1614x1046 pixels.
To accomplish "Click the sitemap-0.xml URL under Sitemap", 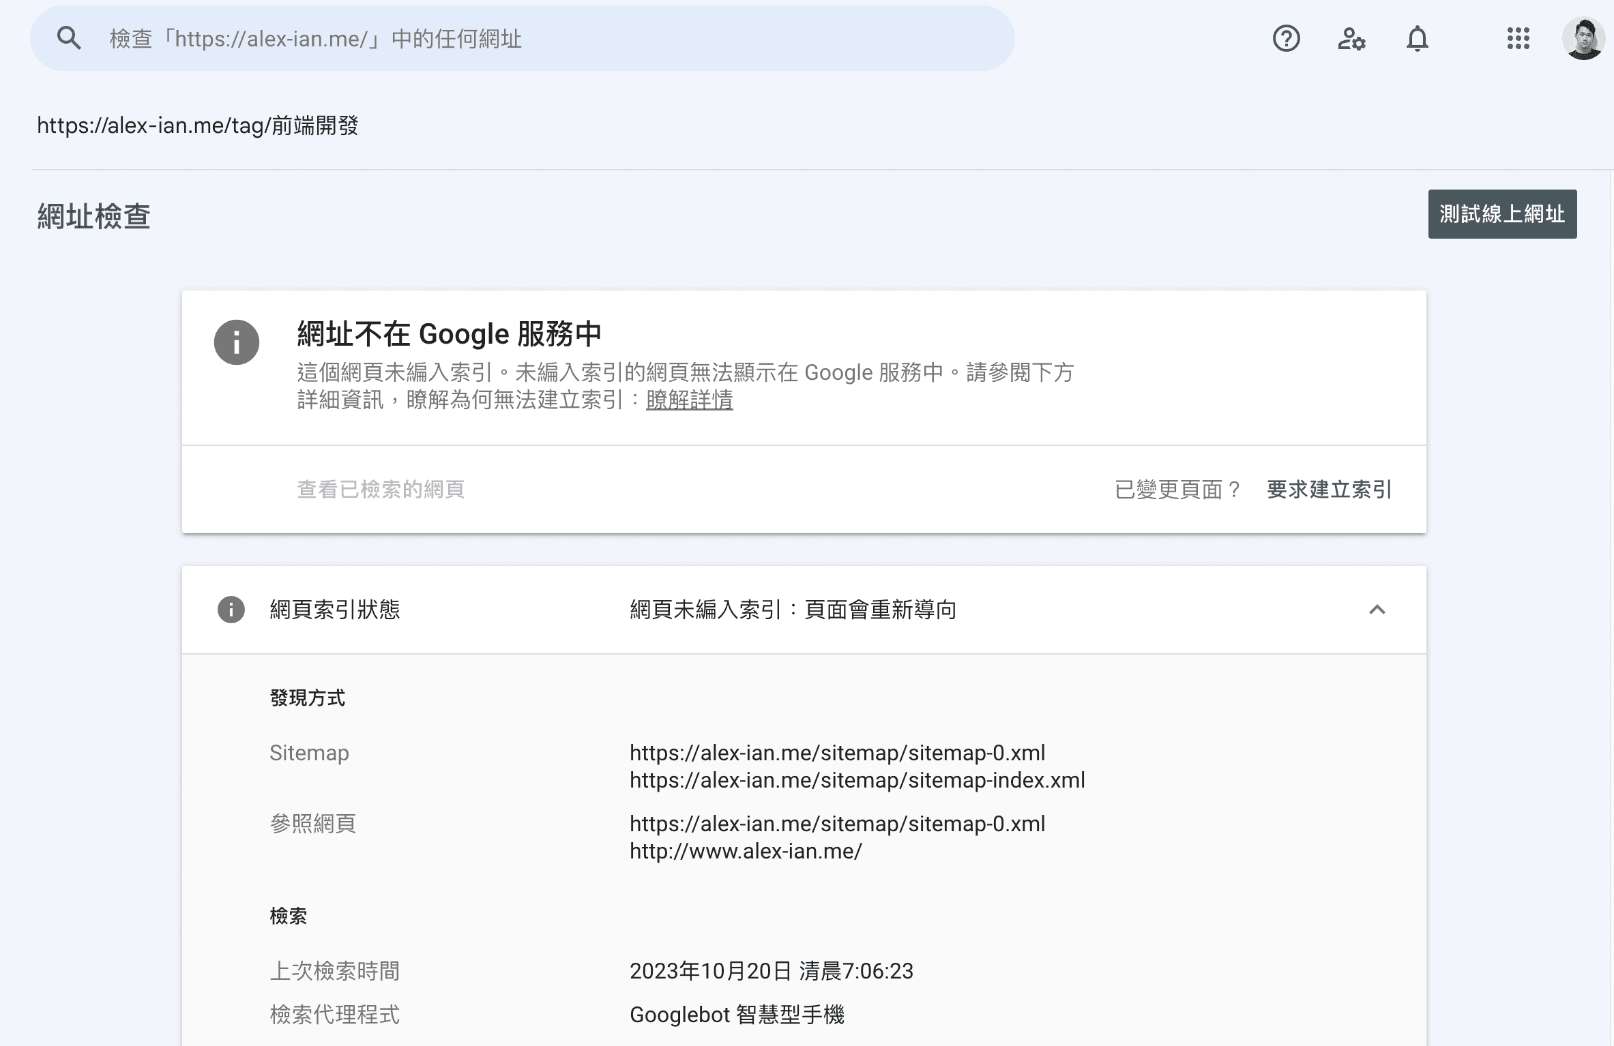I will point(837,752).
